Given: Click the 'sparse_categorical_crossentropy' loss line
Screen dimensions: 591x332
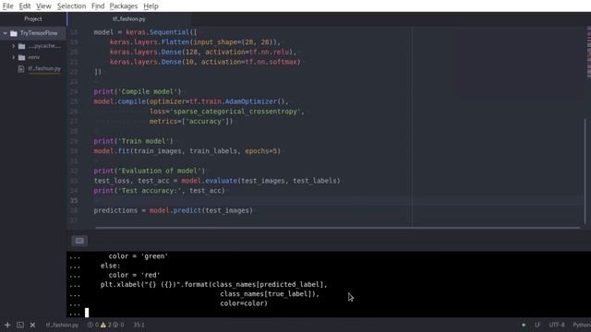Looking at the screenshot, I should coord(227,112).
